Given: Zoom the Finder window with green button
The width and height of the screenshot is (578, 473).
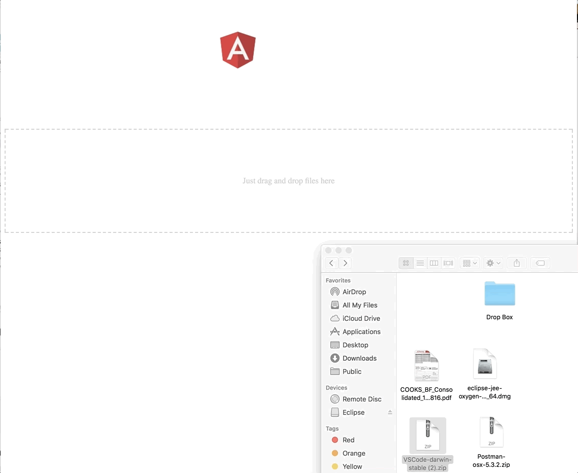Looking at the screenshot, I should [348, 250].
